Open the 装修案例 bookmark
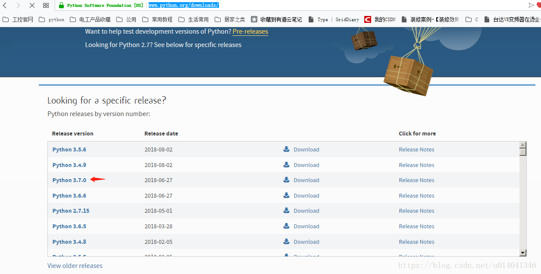 tap(430, 19)
